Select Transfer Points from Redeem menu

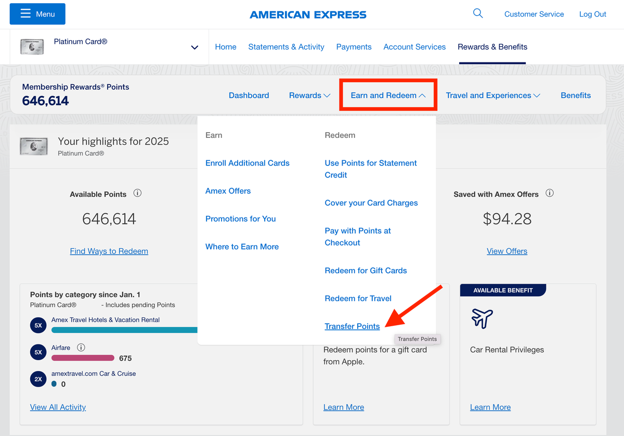point(352,326)
